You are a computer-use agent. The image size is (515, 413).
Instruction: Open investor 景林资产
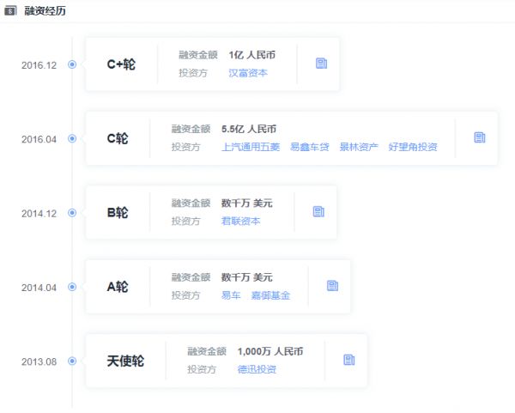(359, 147)
